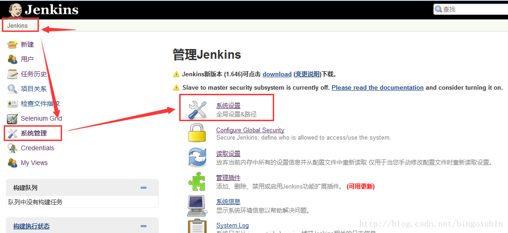The height and width of the screenshot is (233, 508).
Task: Click the 全局设置&路径 description text
Action: click(237, 114)
